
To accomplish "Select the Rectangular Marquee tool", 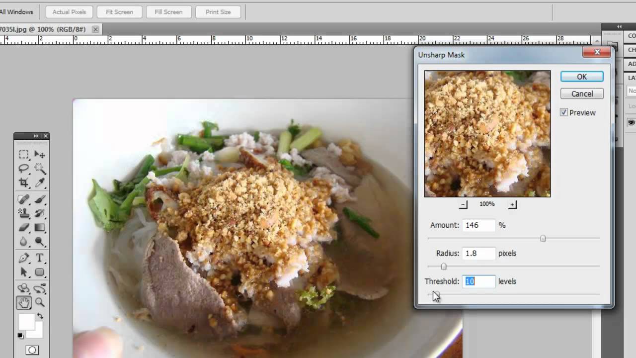I will pos(23,155).
